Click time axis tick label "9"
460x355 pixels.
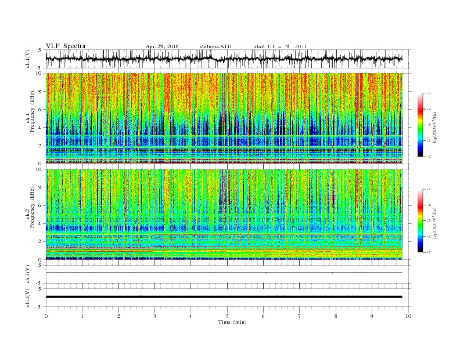tap(372, 316)
